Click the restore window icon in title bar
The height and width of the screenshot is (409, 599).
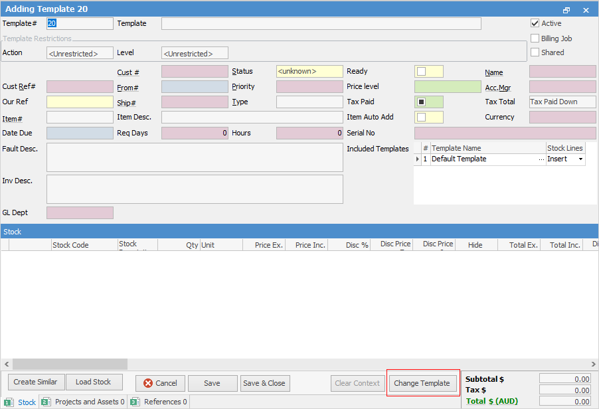point(566,10)
